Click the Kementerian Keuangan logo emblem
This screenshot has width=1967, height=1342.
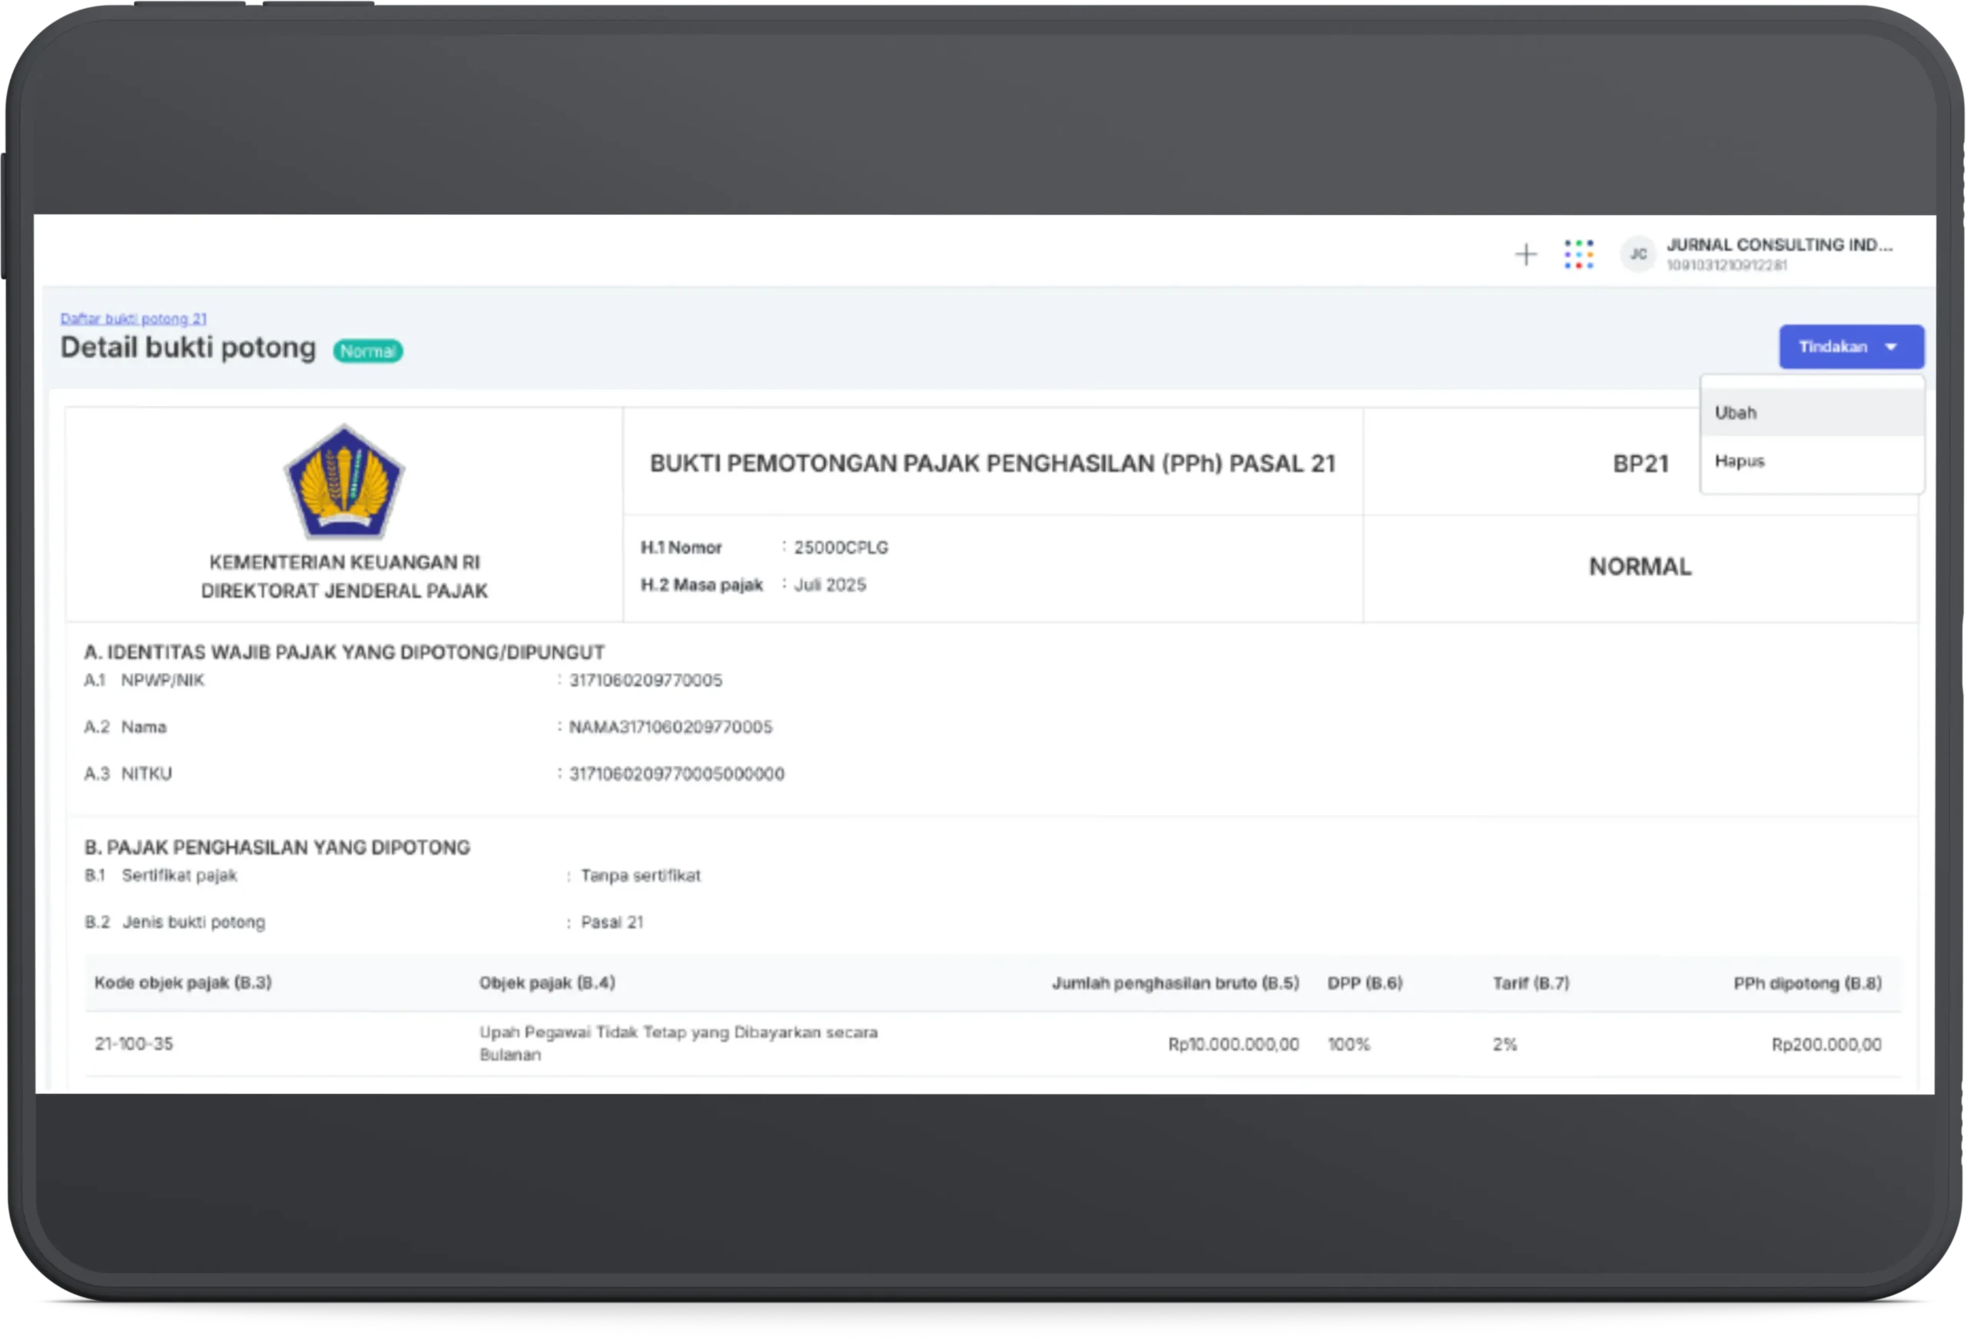click(x=343, y=482)
